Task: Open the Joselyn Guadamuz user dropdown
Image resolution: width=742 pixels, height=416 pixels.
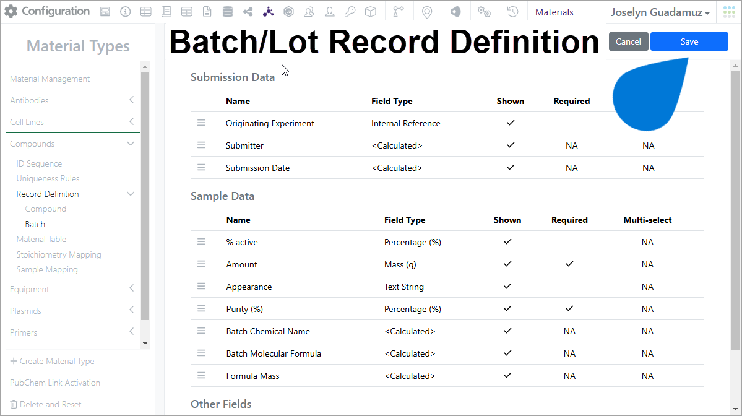Action: click(660, 12)
